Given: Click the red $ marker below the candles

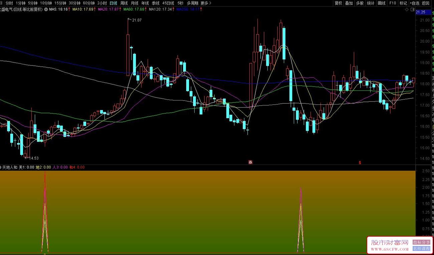Looking at the screenshot, I should pyautogui.click(x=360, y=163).
